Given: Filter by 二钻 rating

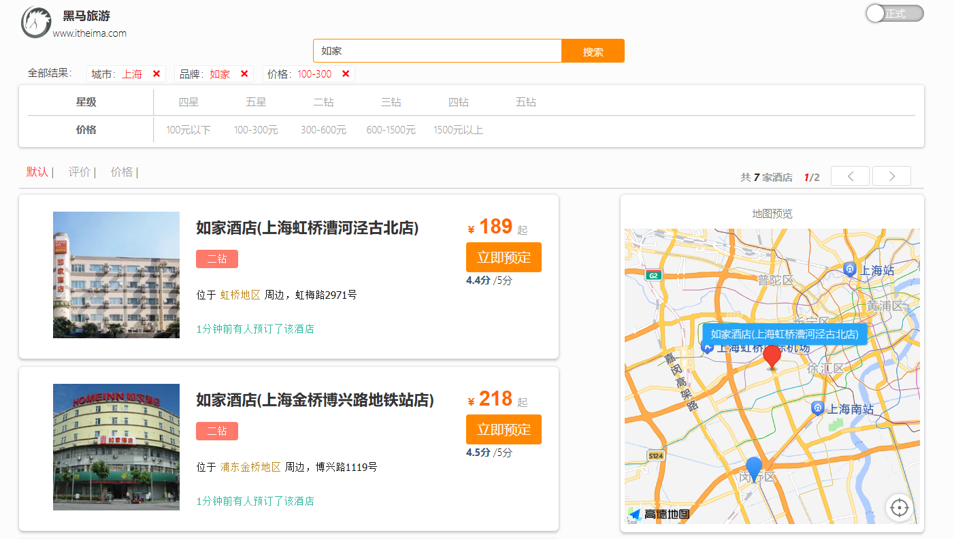Looking at the screenshot, I should pos(323,102).
